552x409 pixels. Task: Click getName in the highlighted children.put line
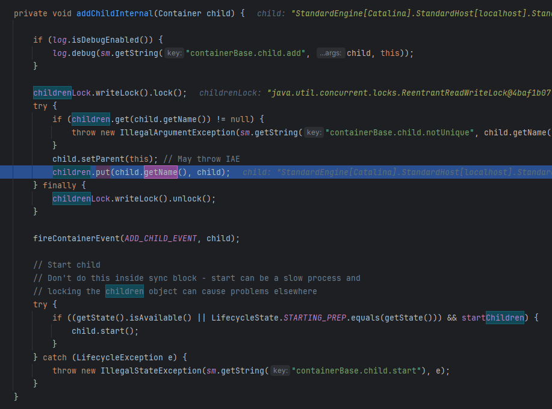(x=160, y=172)
